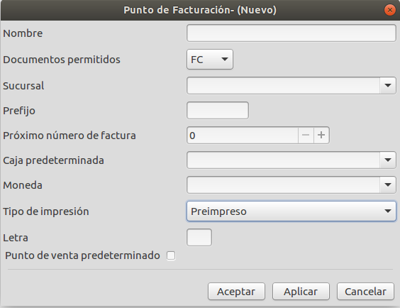This screenshot has height=308, width=400.
Task: Confirm with the Aceptar button
Action: (x=236, y=292)
